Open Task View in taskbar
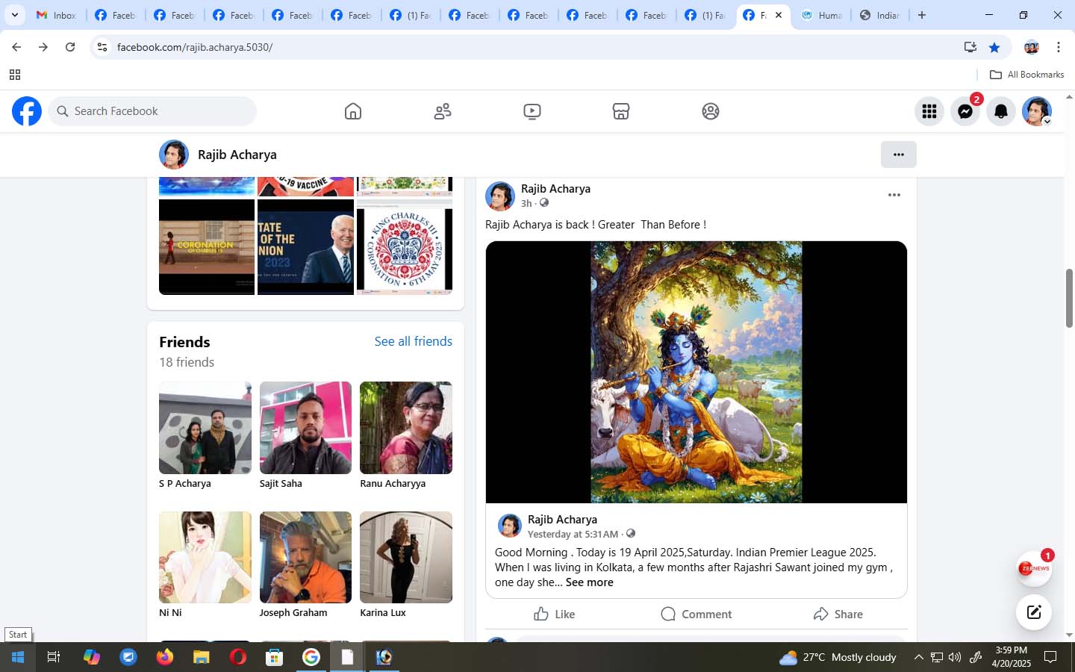Viewport: 1075px width, 672px height. pyautogui.click(x=54, y=657)
